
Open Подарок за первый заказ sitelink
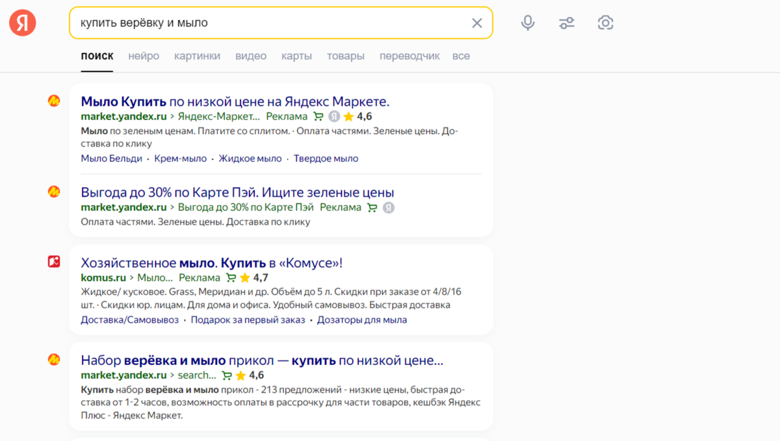(248, 320)
